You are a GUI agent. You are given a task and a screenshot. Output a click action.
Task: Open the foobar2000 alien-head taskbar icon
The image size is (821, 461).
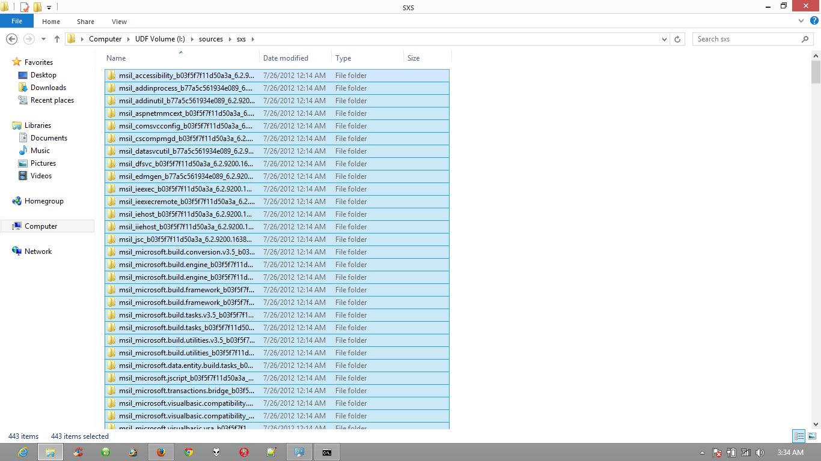click(x=216, y=452)
